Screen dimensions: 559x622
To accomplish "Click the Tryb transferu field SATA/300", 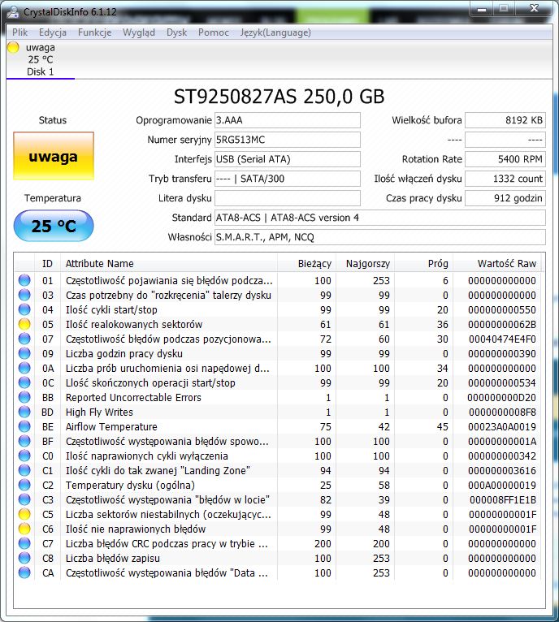I will coord(288,179).
